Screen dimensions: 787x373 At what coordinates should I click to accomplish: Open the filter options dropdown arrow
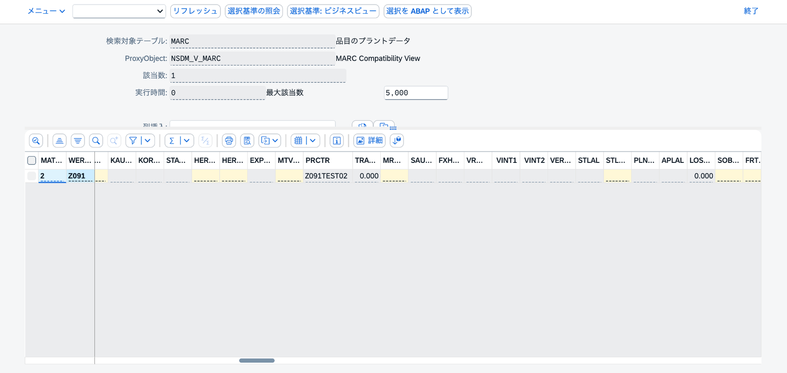pyautogui.click(x=148, y=141)
